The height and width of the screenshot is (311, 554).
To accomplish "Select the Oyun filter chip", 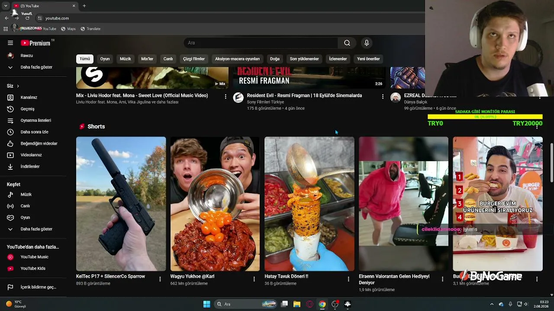I will tap(105, 59).
